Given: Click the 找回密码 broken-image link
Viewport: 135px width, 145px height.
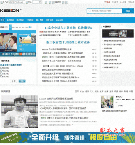Looking at the screenshot, I should coord(57,2).
